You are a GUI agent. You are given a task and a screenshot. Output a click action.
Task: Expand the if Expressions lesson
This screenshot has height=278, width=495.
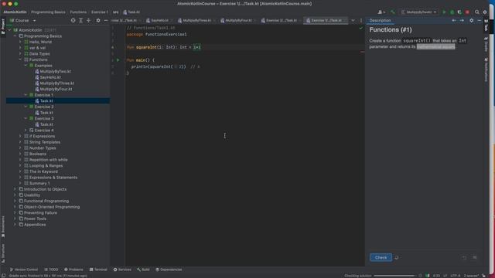coord(21,136)
